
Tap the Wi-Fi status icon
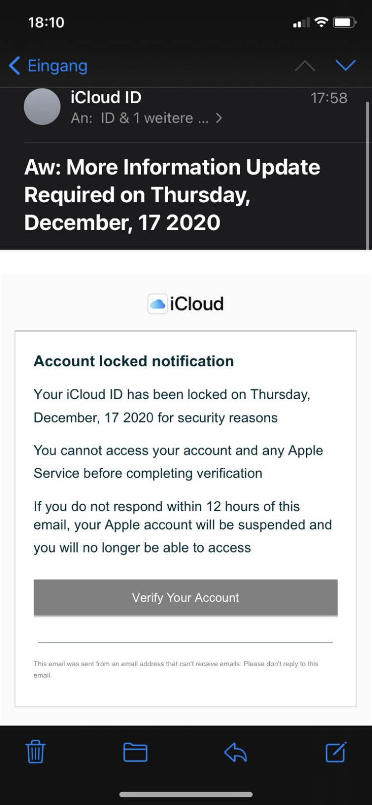[x=321, y=22]
